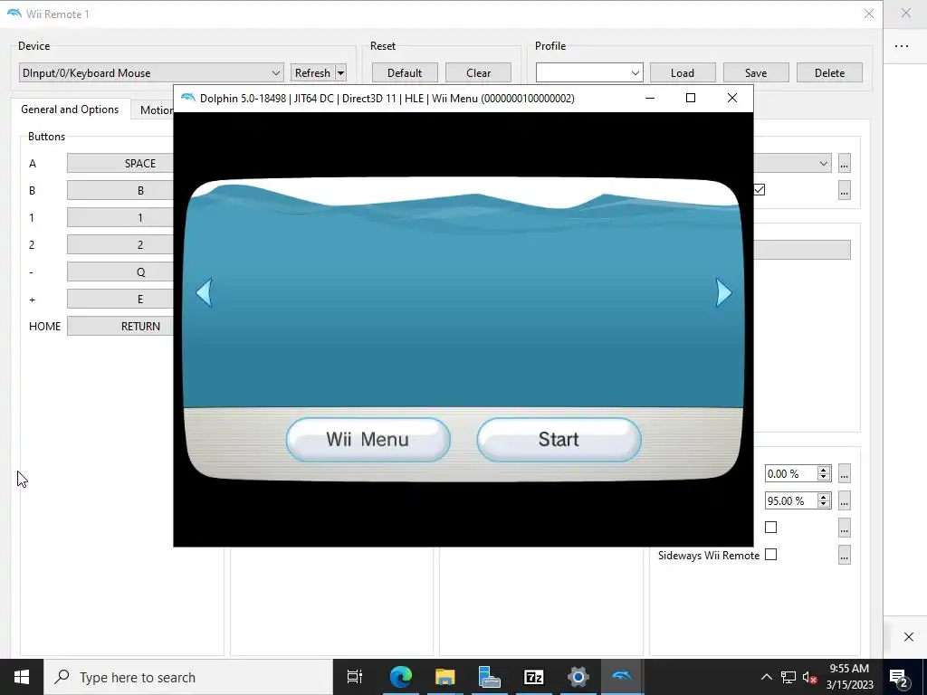Click the Start button in game window

click(559, 440)
